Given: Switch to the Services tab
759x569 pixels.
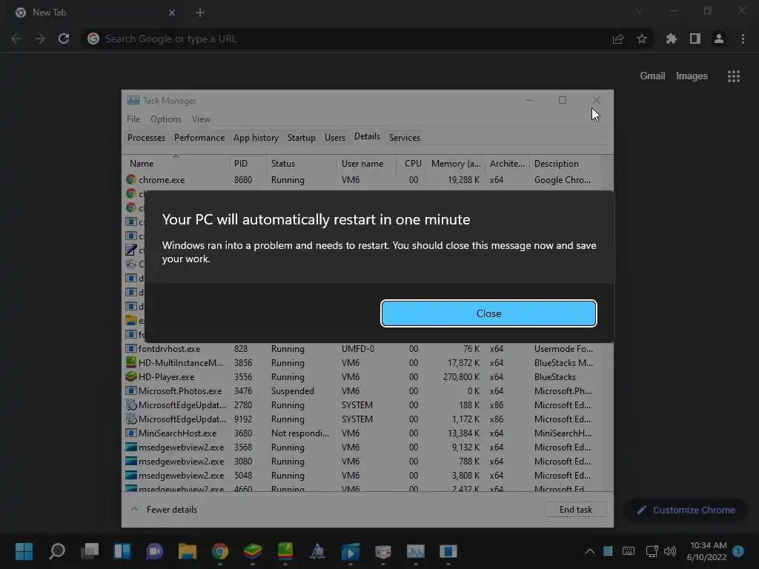Looking at the screenshot, I should pos(404,137).
